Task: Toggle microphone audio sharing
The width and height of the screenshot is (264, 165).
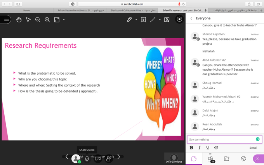Action: tap(87, 158)
